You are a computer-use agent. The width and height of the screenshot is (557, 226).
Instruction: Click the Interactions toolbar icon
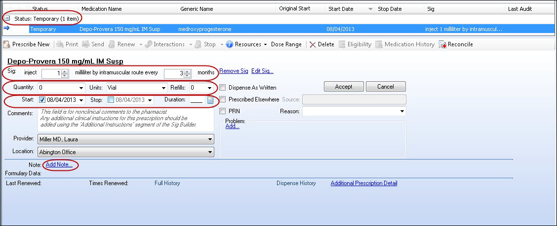pos(149,44)
